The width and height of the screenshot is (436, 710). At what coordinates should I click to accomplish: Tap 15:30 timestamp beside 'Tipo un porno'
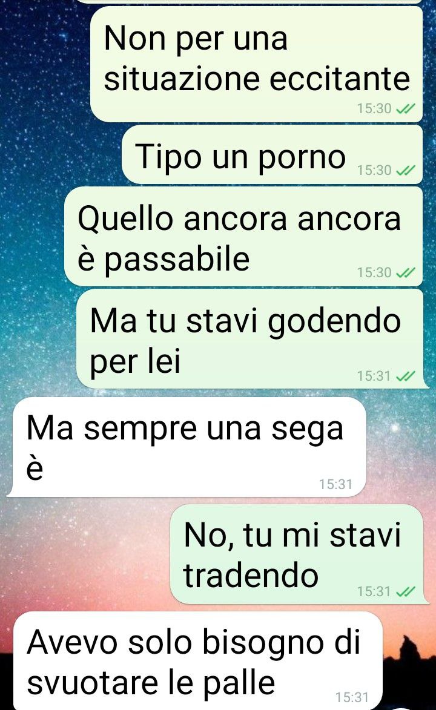tap(374, 170)
